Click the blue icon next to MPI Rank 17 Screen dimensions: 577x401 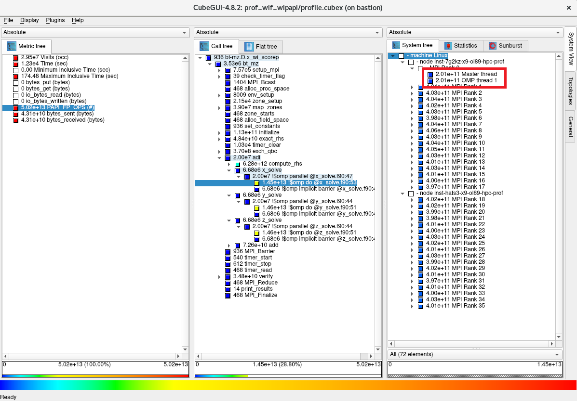click(x=421, y=187)
